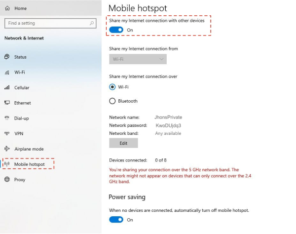This screenshot has width=296, height=234.
Task: Click the Home house icon
Action: click(7, 8)
